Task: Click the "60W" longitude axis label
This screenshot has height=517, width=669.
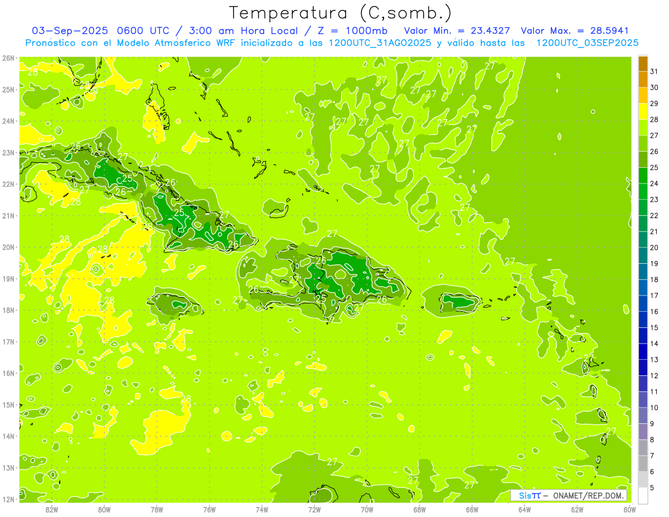Action: coord(630,509)
